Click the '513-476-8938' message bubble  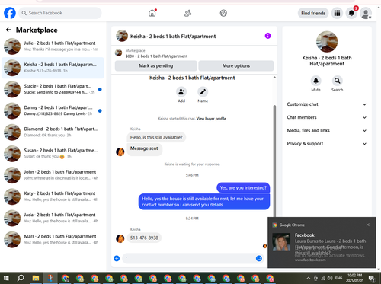point(144,238)
